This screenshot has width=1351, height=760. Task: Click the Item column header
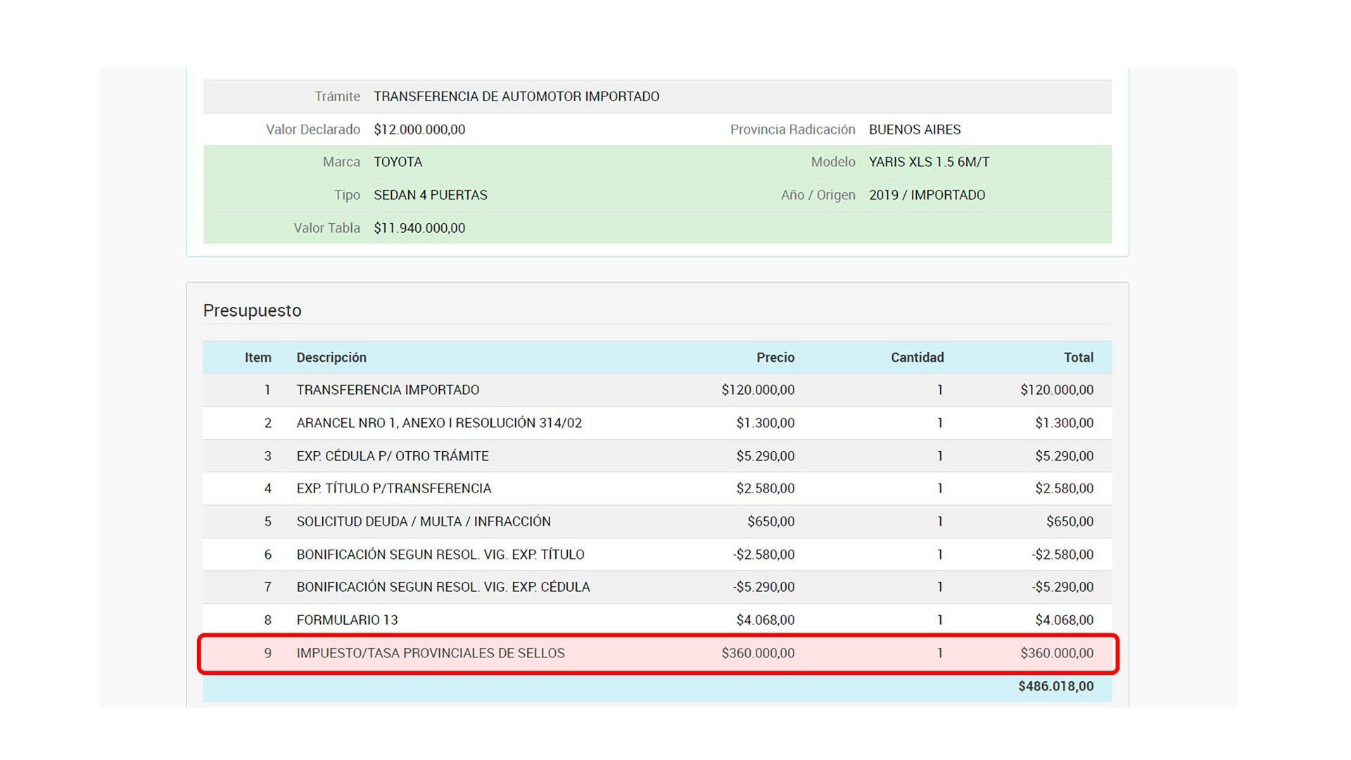[258, 357]
